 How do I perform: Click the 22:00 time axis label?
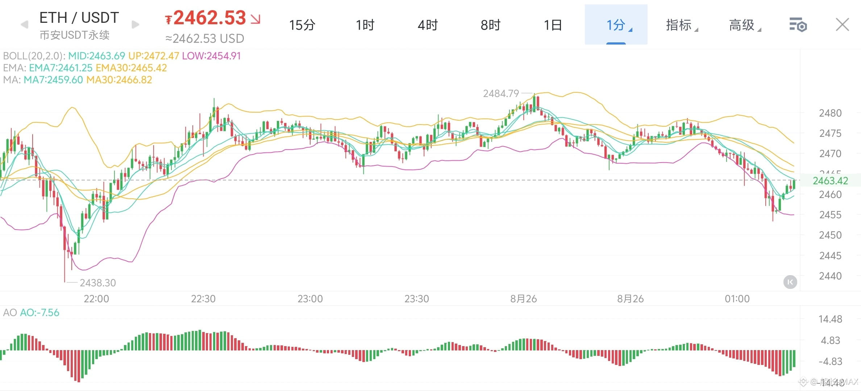click(x=96, y=299)
